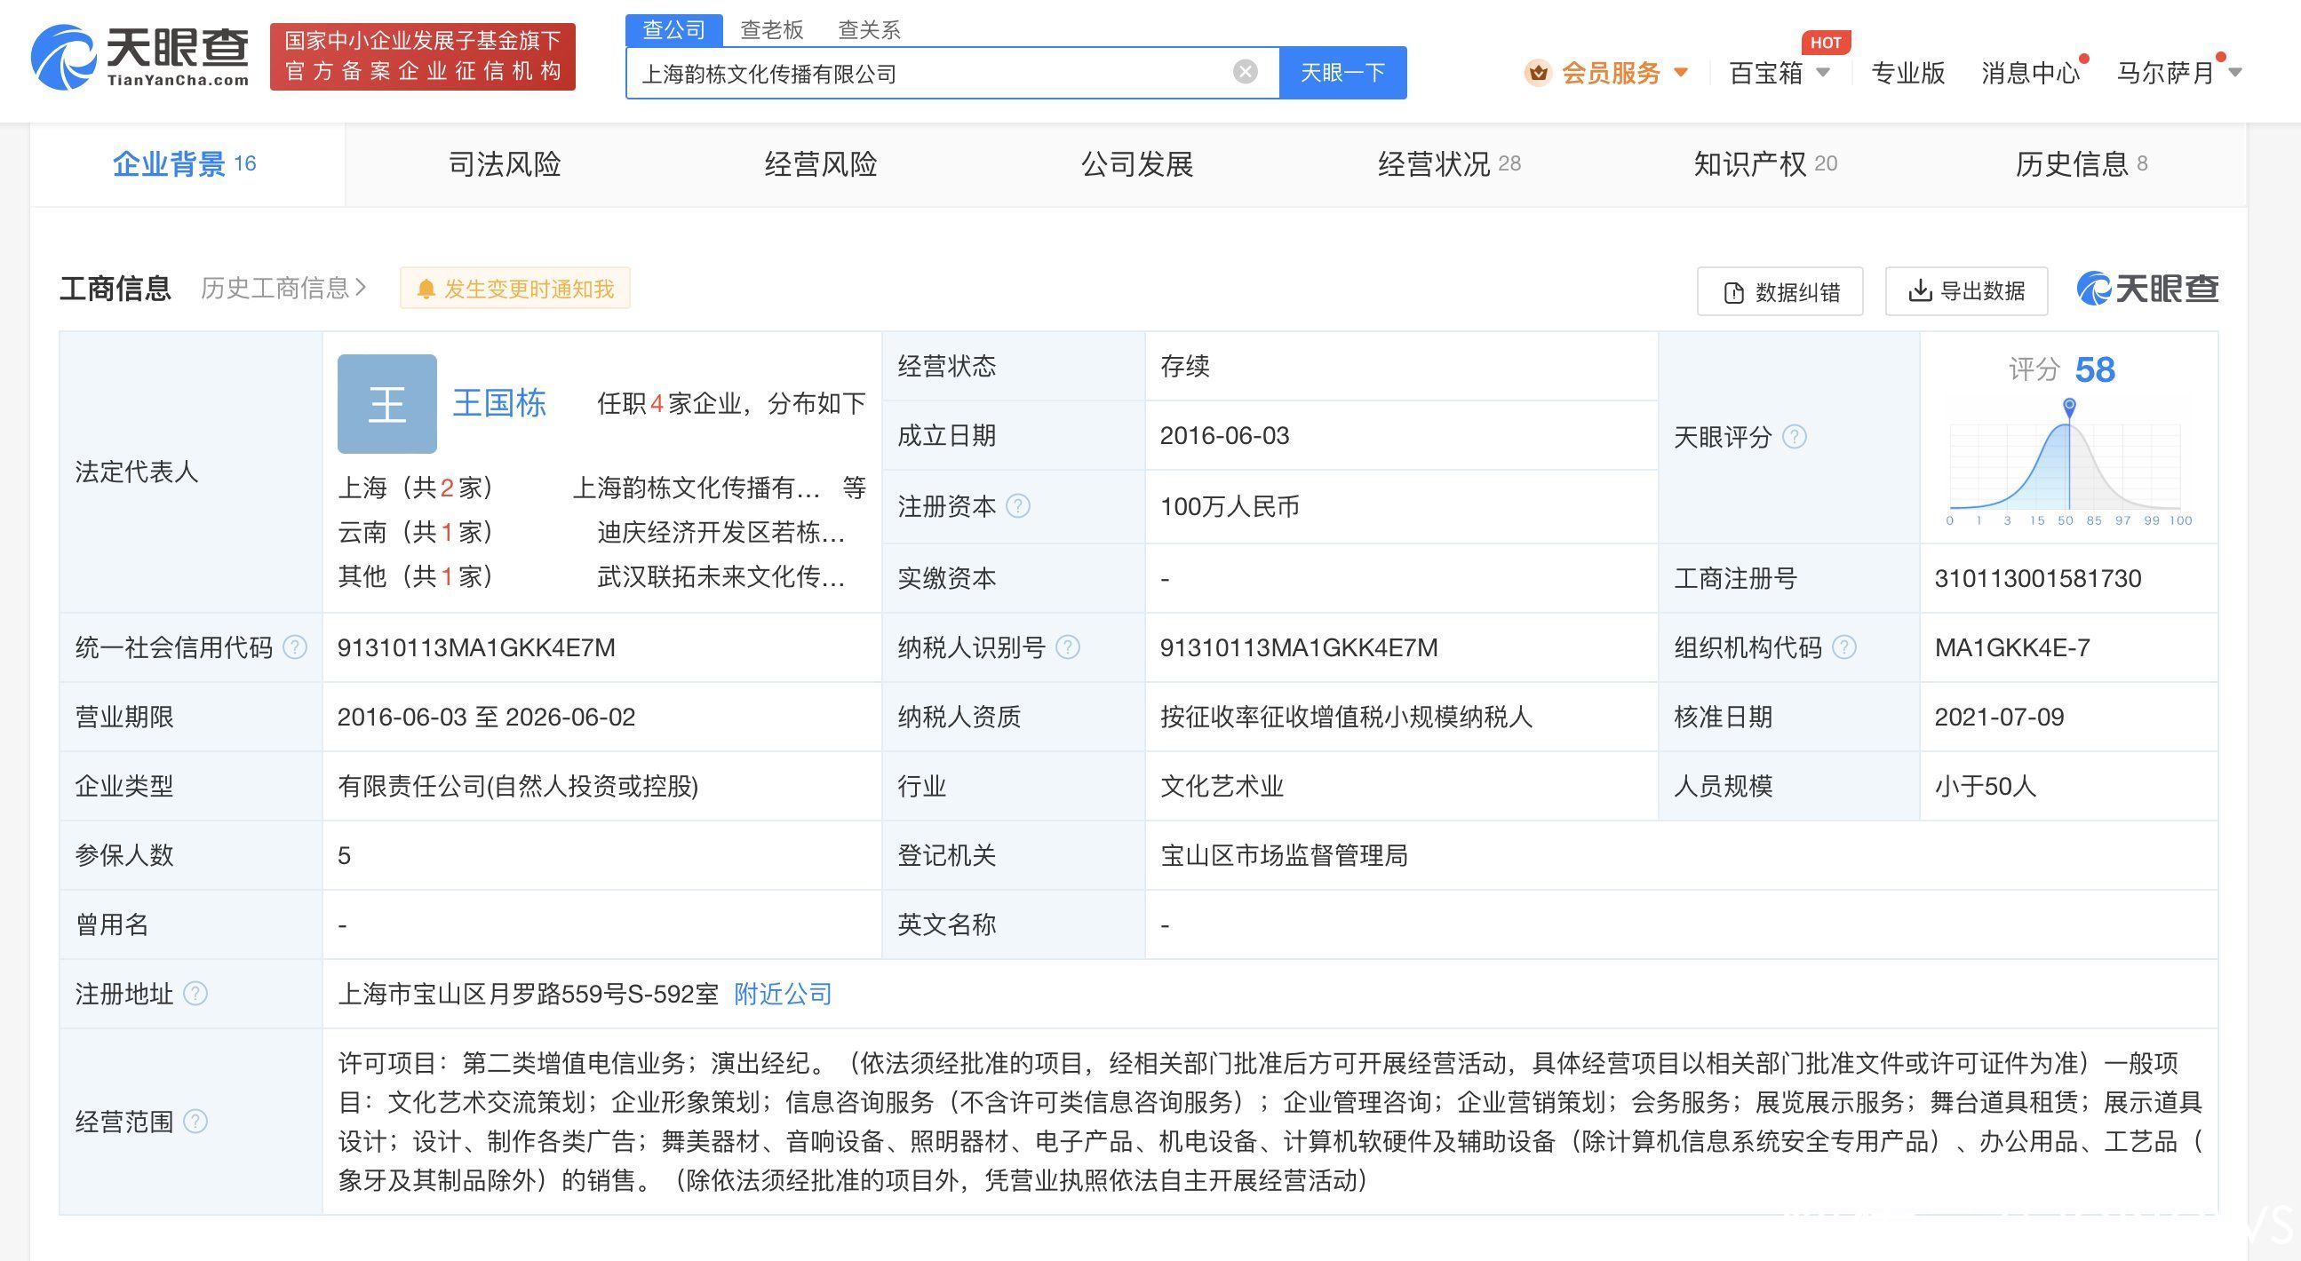Open the 经营状况 tab

(x=1449, y=164)
